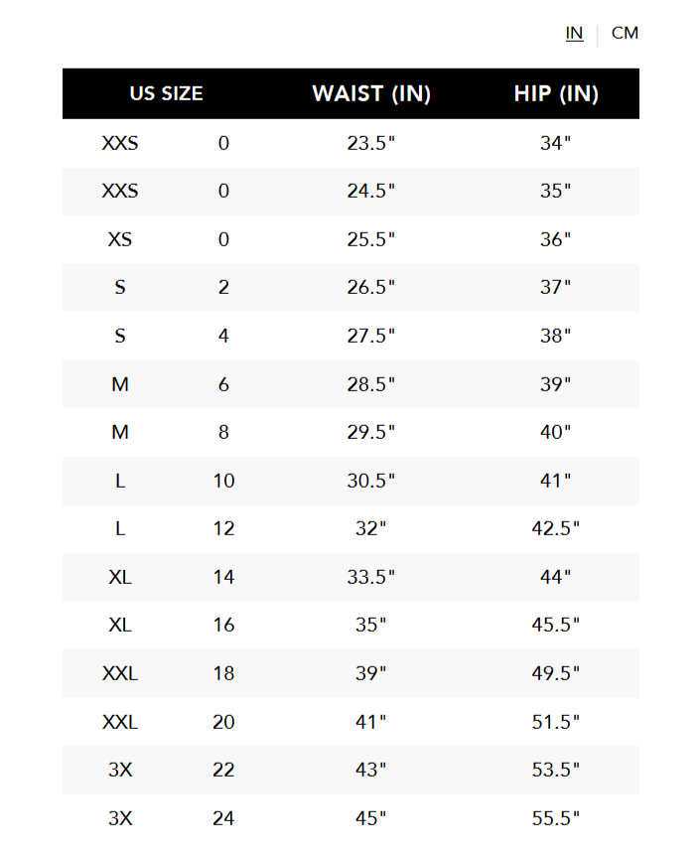This screenshot has width=700, height=851.
Task: Select size number 10 in L row
Action: (x=223, y=481)
